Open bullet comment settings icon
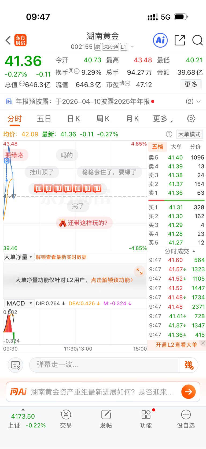This screenshot has width=206, height=449. click(x=16, y=365)
